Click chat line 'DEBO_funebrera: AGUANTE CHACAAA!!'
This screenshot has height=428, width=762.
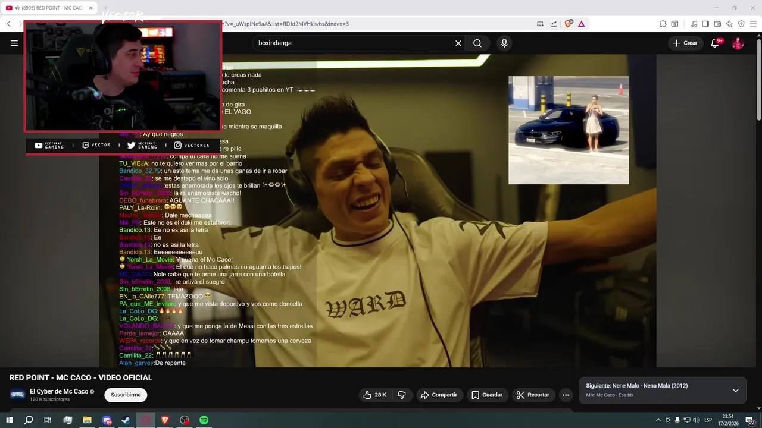(177, 200)
